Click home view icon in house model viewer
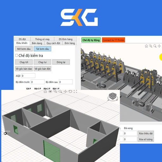The height and width of the screenshot is (162, 162). [x=45, y=91]
